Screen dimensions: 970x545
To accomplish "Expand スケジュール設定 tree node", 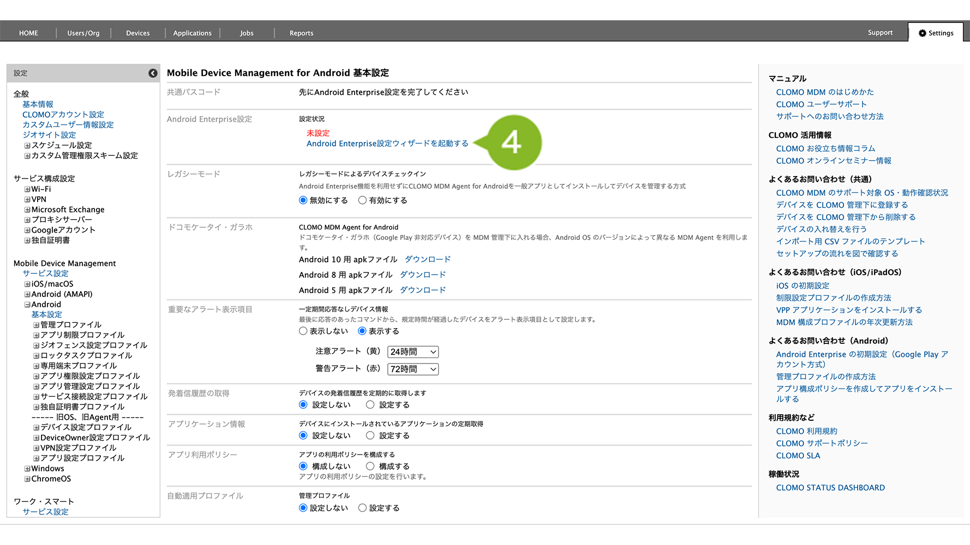I will point(27,146).
